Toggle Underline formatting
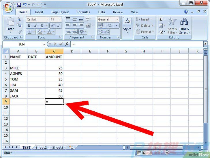 tap(42, 25)
